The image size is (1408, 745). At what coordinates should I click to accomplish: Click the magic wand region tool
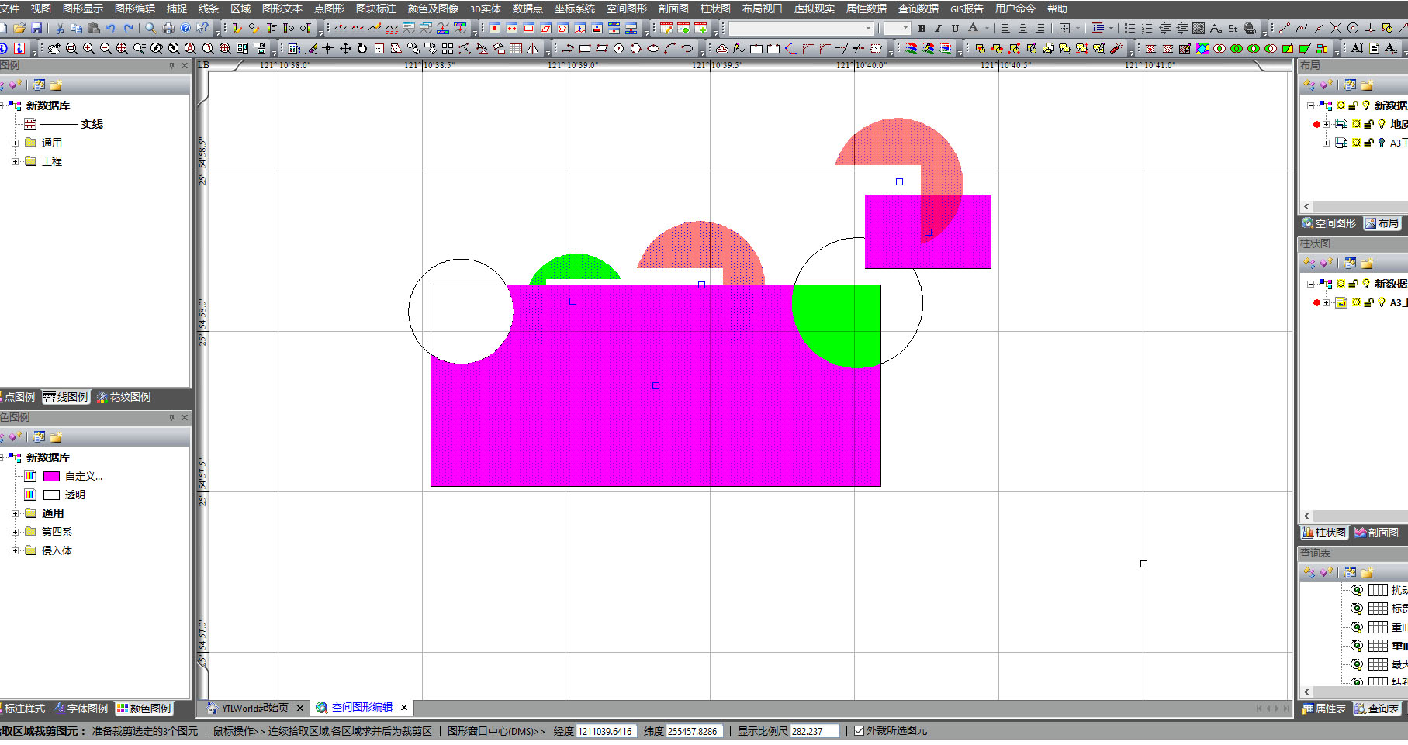1116,48
